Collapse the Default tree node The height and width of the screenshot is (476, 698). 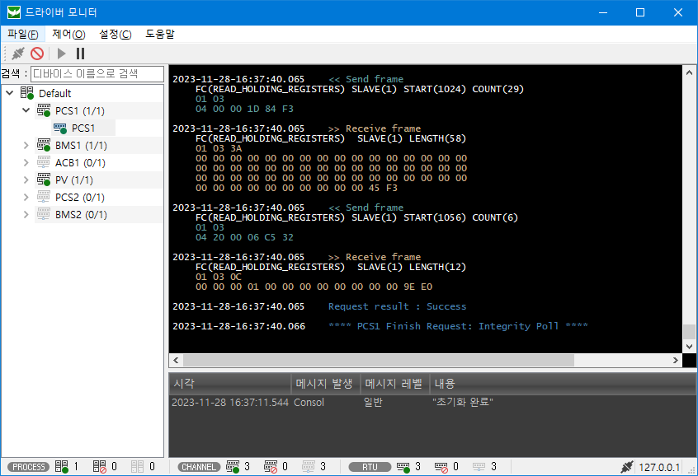coord(10,93)
